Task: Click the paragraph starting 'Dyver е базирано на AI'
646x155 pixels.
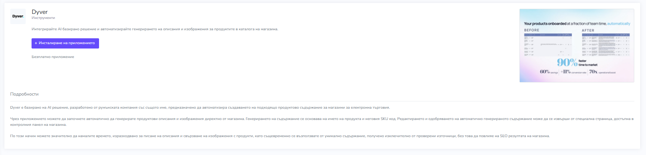Action: click(200, 108)
